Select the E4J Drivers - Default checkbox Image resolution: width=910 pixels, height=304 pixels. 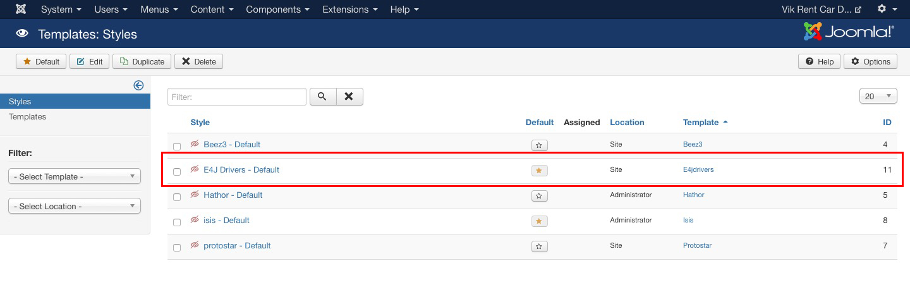click(177, 171)
